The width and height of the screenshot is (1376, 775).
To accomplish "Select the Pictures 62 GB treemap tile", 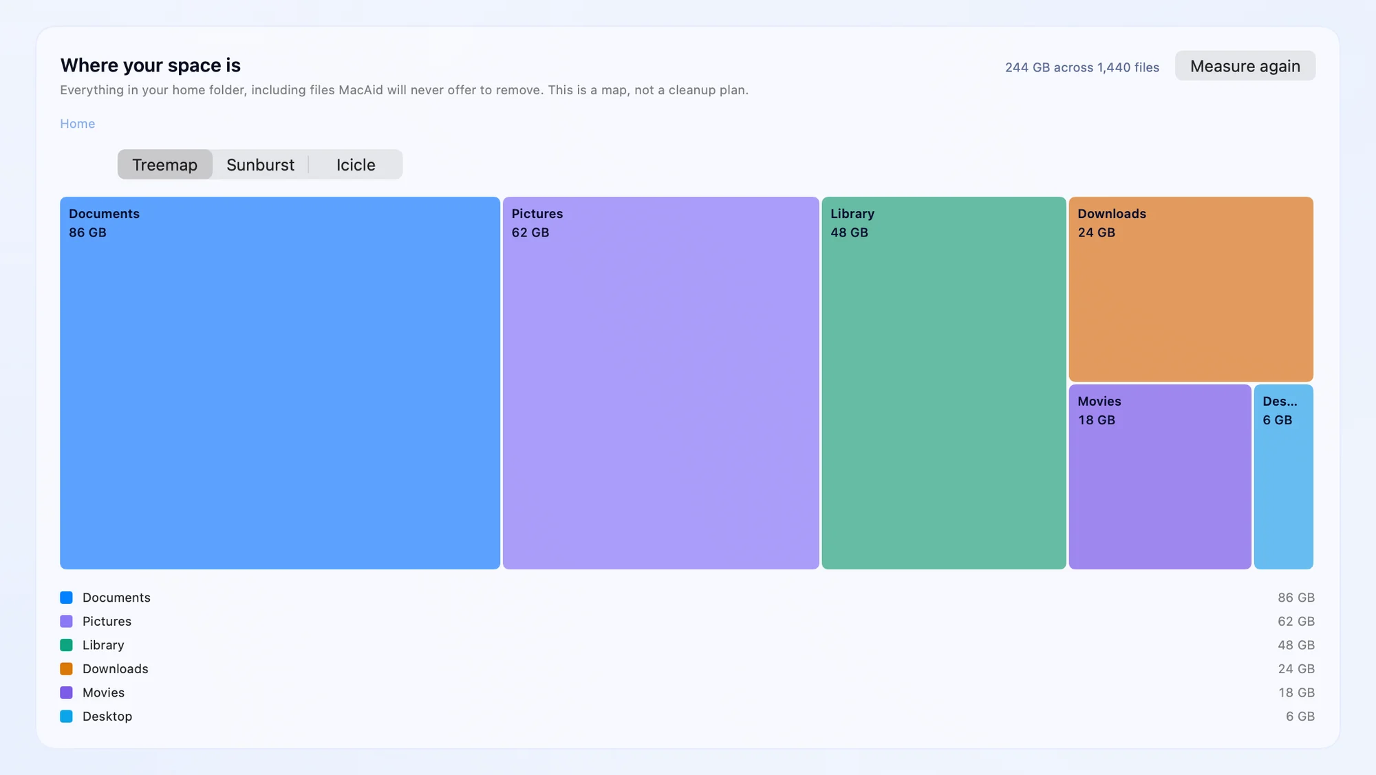I will [x=660, y=383].
